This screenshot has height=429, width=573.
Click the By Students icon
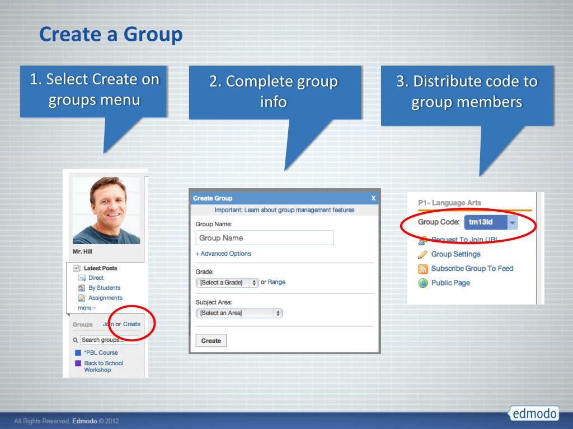(82, 288)
